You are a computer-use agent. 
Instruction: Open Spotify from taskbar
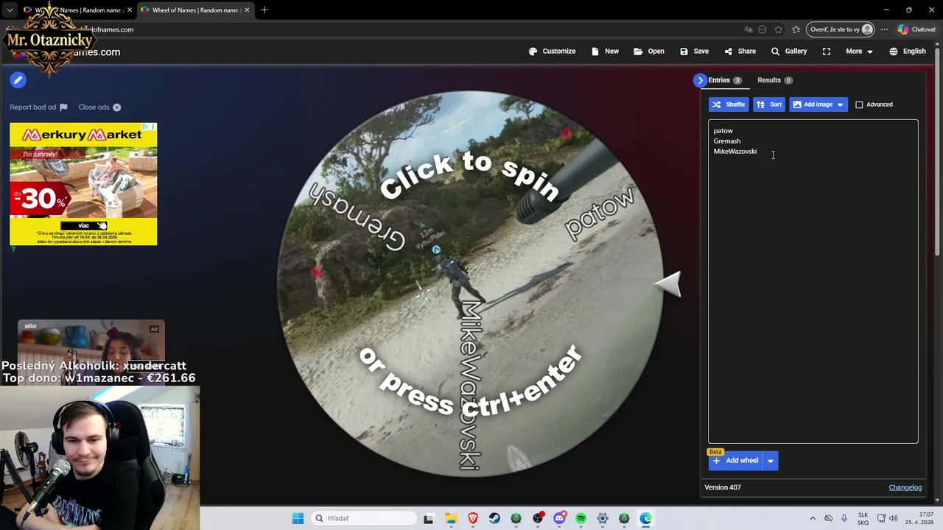[x=581, y=518]
